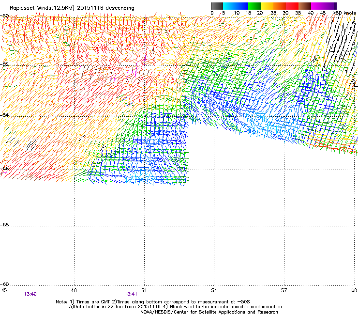358x315 pixels.
Task: Click the latitude label '-56'
Action: (4, 169)
